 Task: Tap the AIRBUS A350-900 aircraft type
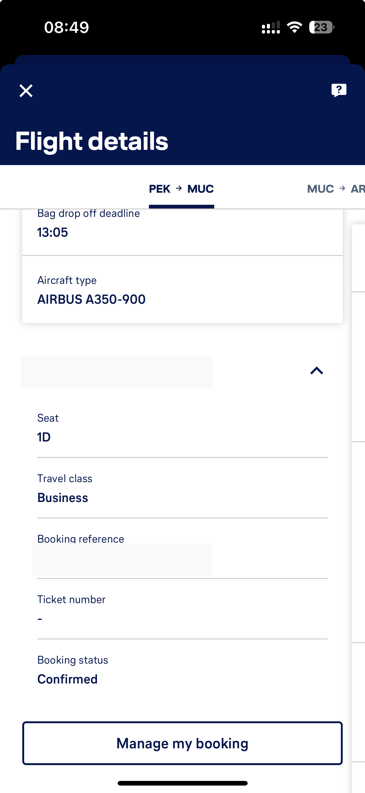click(91, 299)
